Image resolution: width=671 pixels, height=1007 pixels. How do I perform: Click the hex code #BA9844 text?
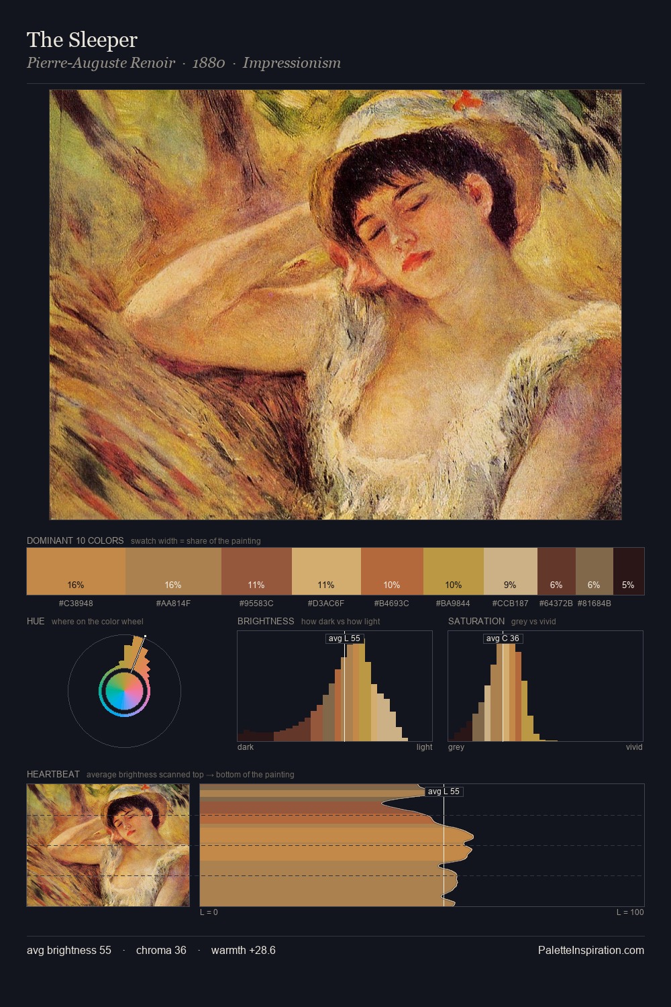[454, 604]
